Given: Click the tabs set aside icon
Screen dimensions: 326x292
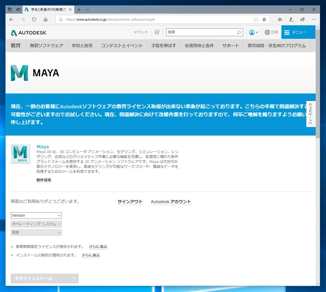Looking at the screenshot, I should (x=10, y=10).
